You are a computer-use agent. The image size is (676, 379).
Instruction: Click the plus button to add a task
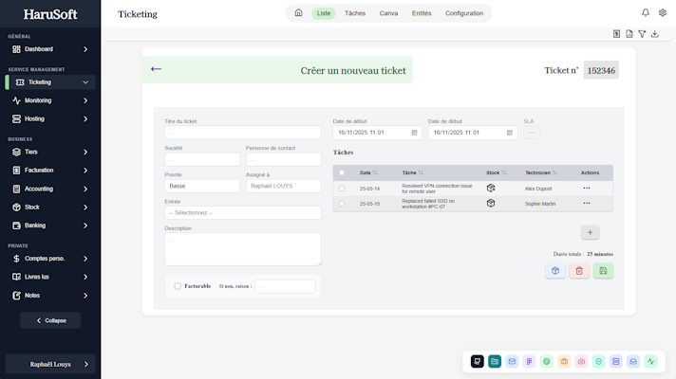pos(590,232)
